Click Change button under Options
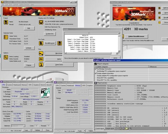The image size is (168, 134). tap(29, 65)
